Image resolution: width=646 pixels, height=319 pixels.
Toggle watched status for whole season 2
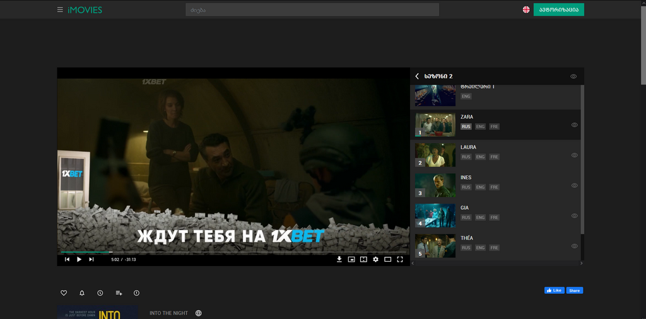[x=573, y=76]
